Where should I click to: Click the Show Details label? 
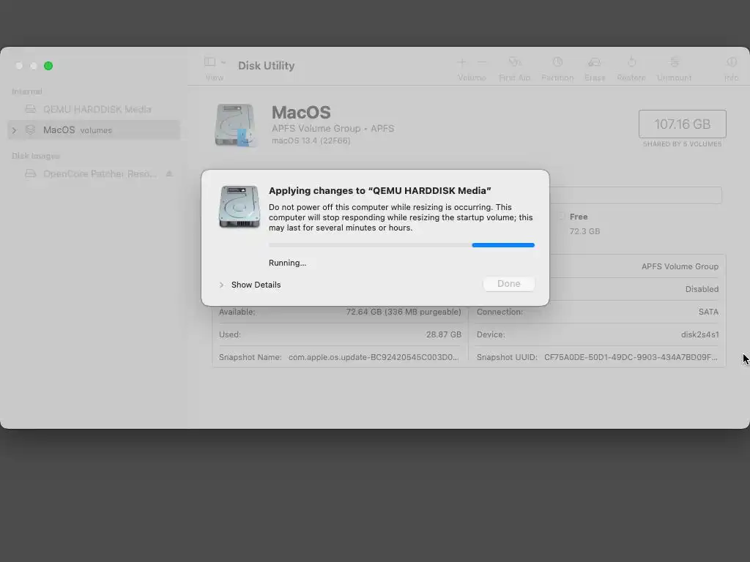tap(256, 285)
